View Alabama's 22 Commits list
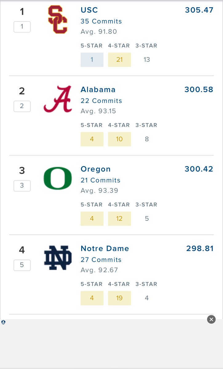 tap(101, 101)
